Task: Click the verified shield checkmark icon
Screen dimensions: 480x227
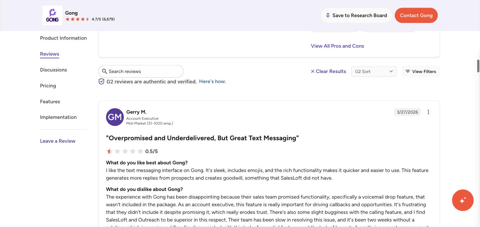Action: pos(101,82)
